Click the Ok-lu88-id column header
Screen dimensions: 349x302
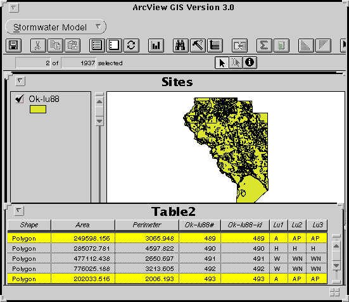(245, 225)
